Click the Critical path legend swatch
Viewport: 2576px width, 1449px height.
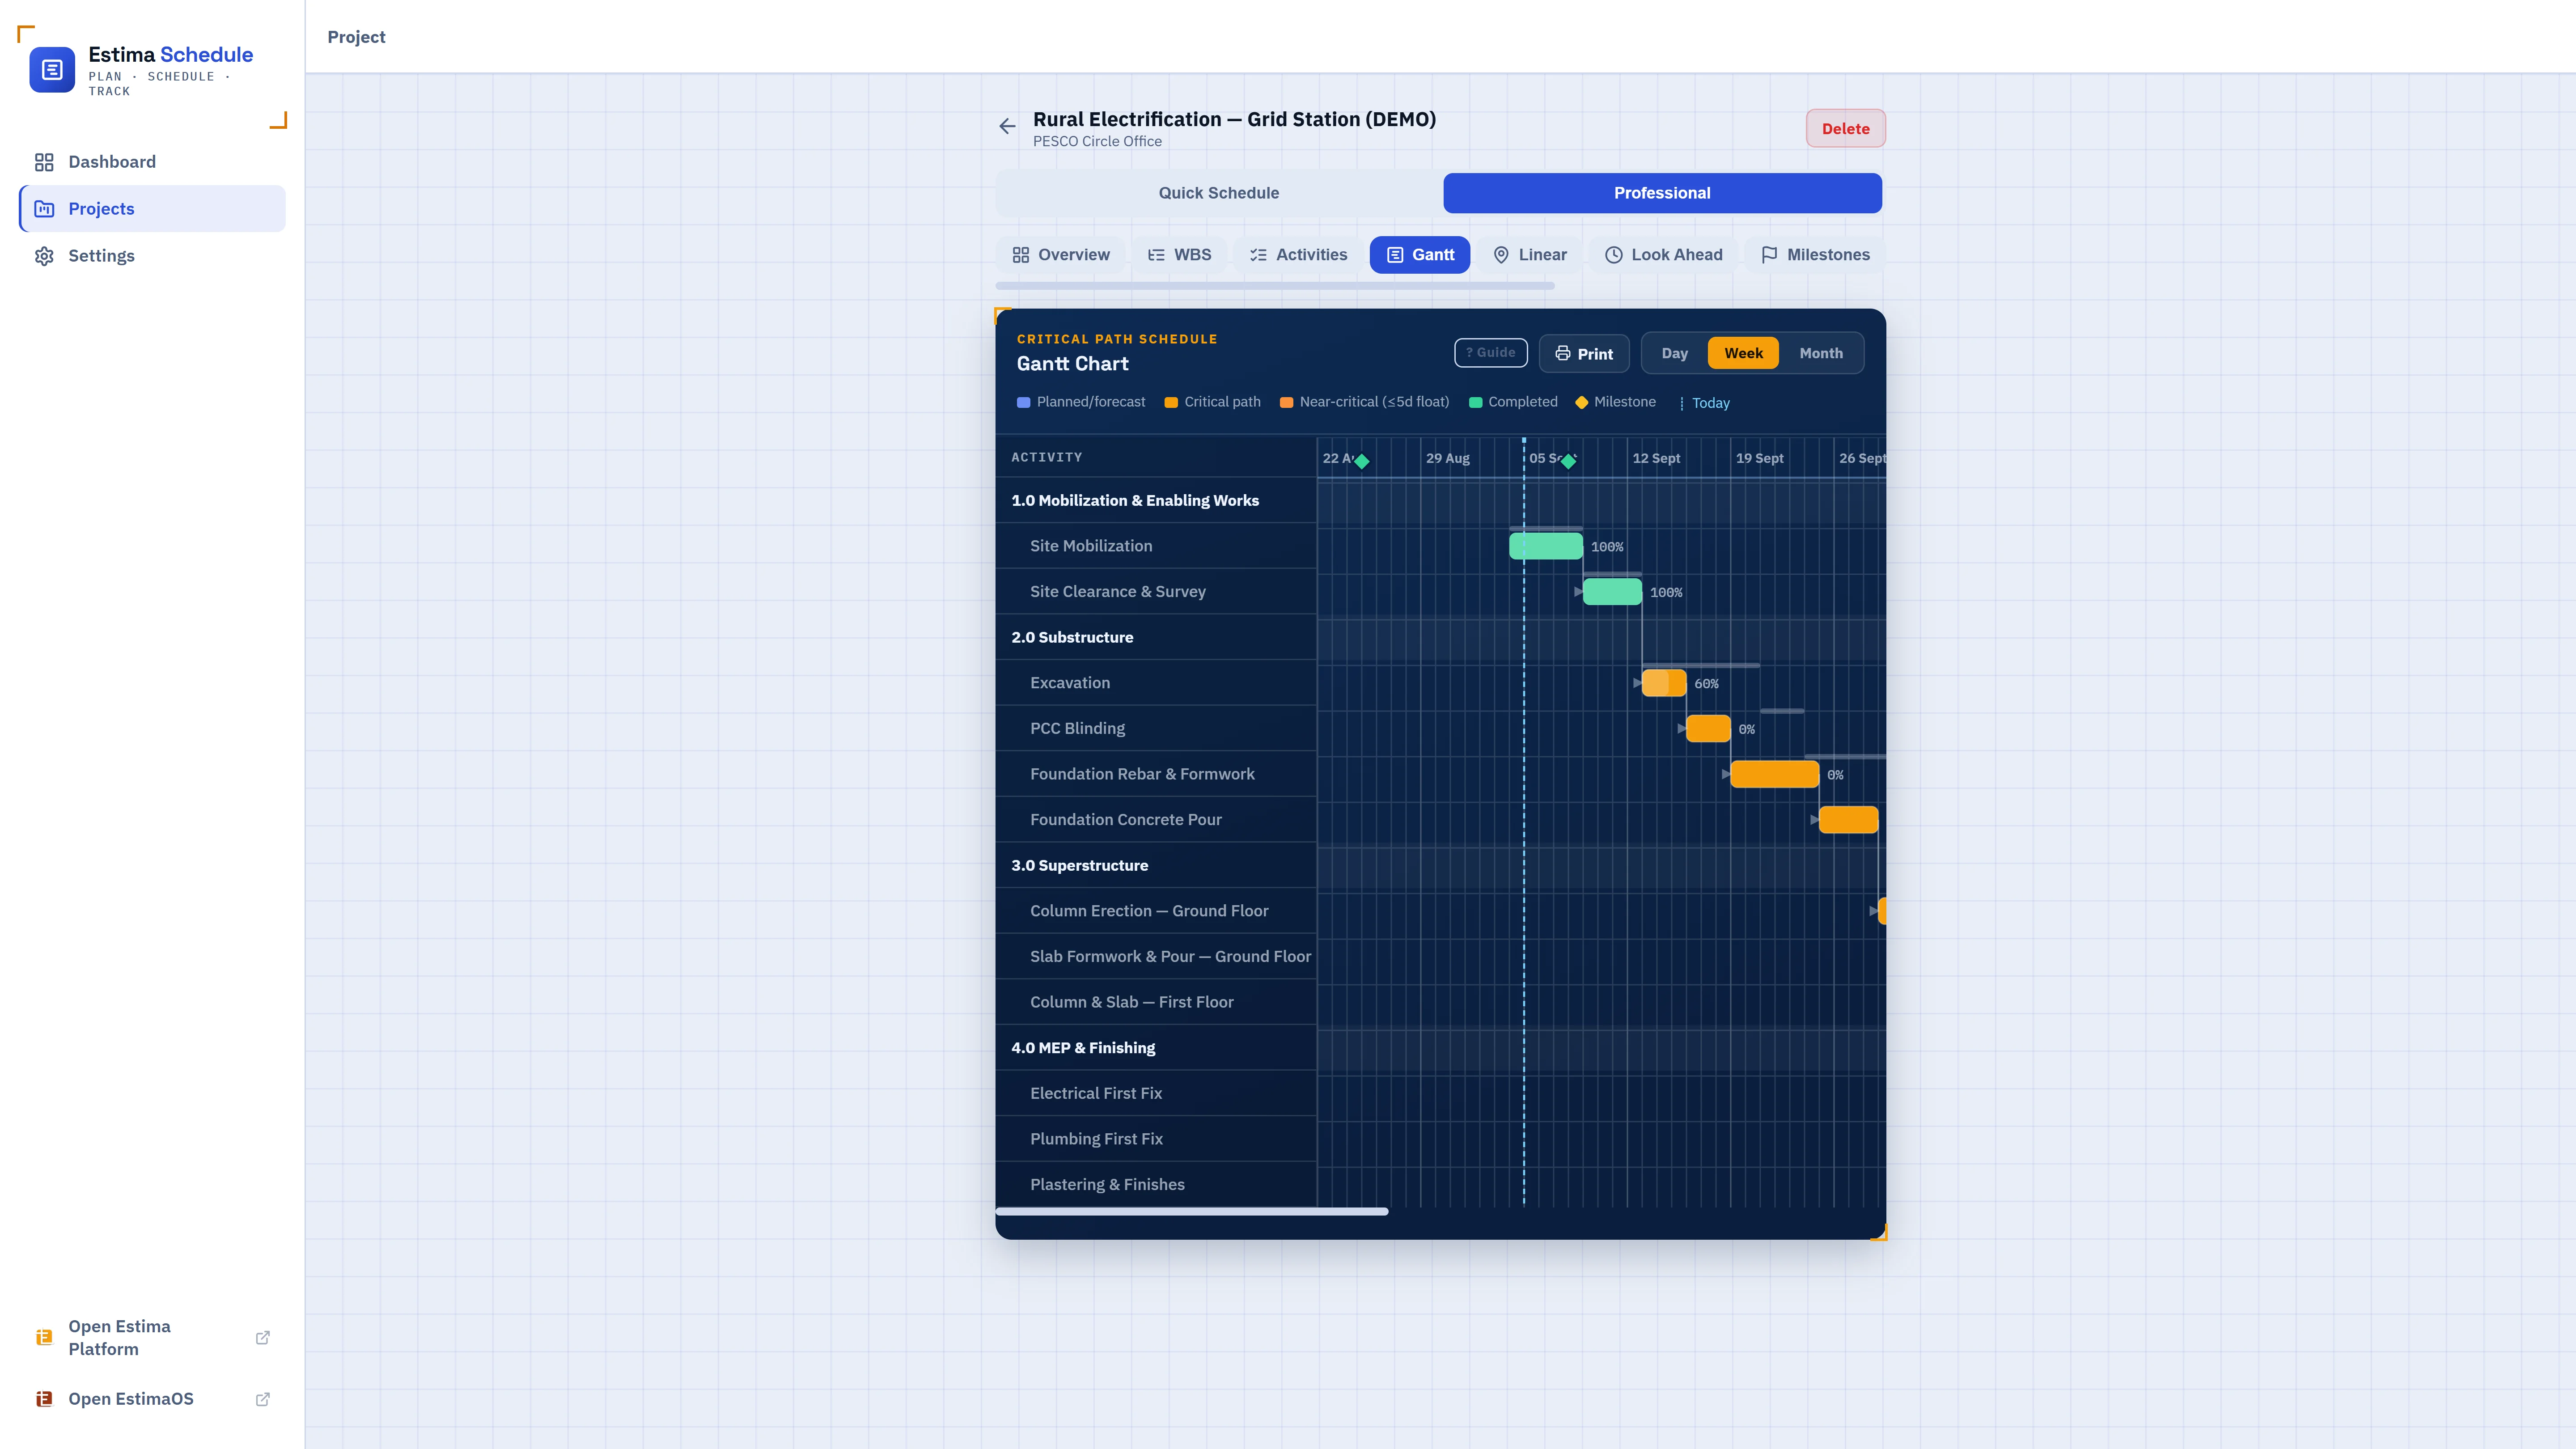[1171, 403]
